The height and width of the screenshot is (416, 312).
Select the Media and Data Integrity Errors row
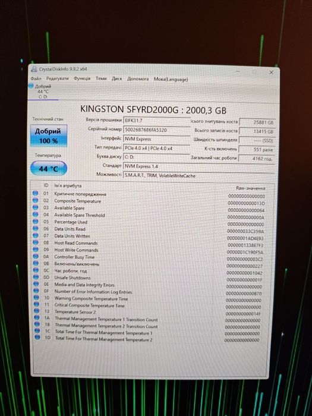[149, 285]
